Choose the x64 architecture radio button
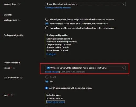Viewport: 136px width, 107px height. [x=47, y=81]
